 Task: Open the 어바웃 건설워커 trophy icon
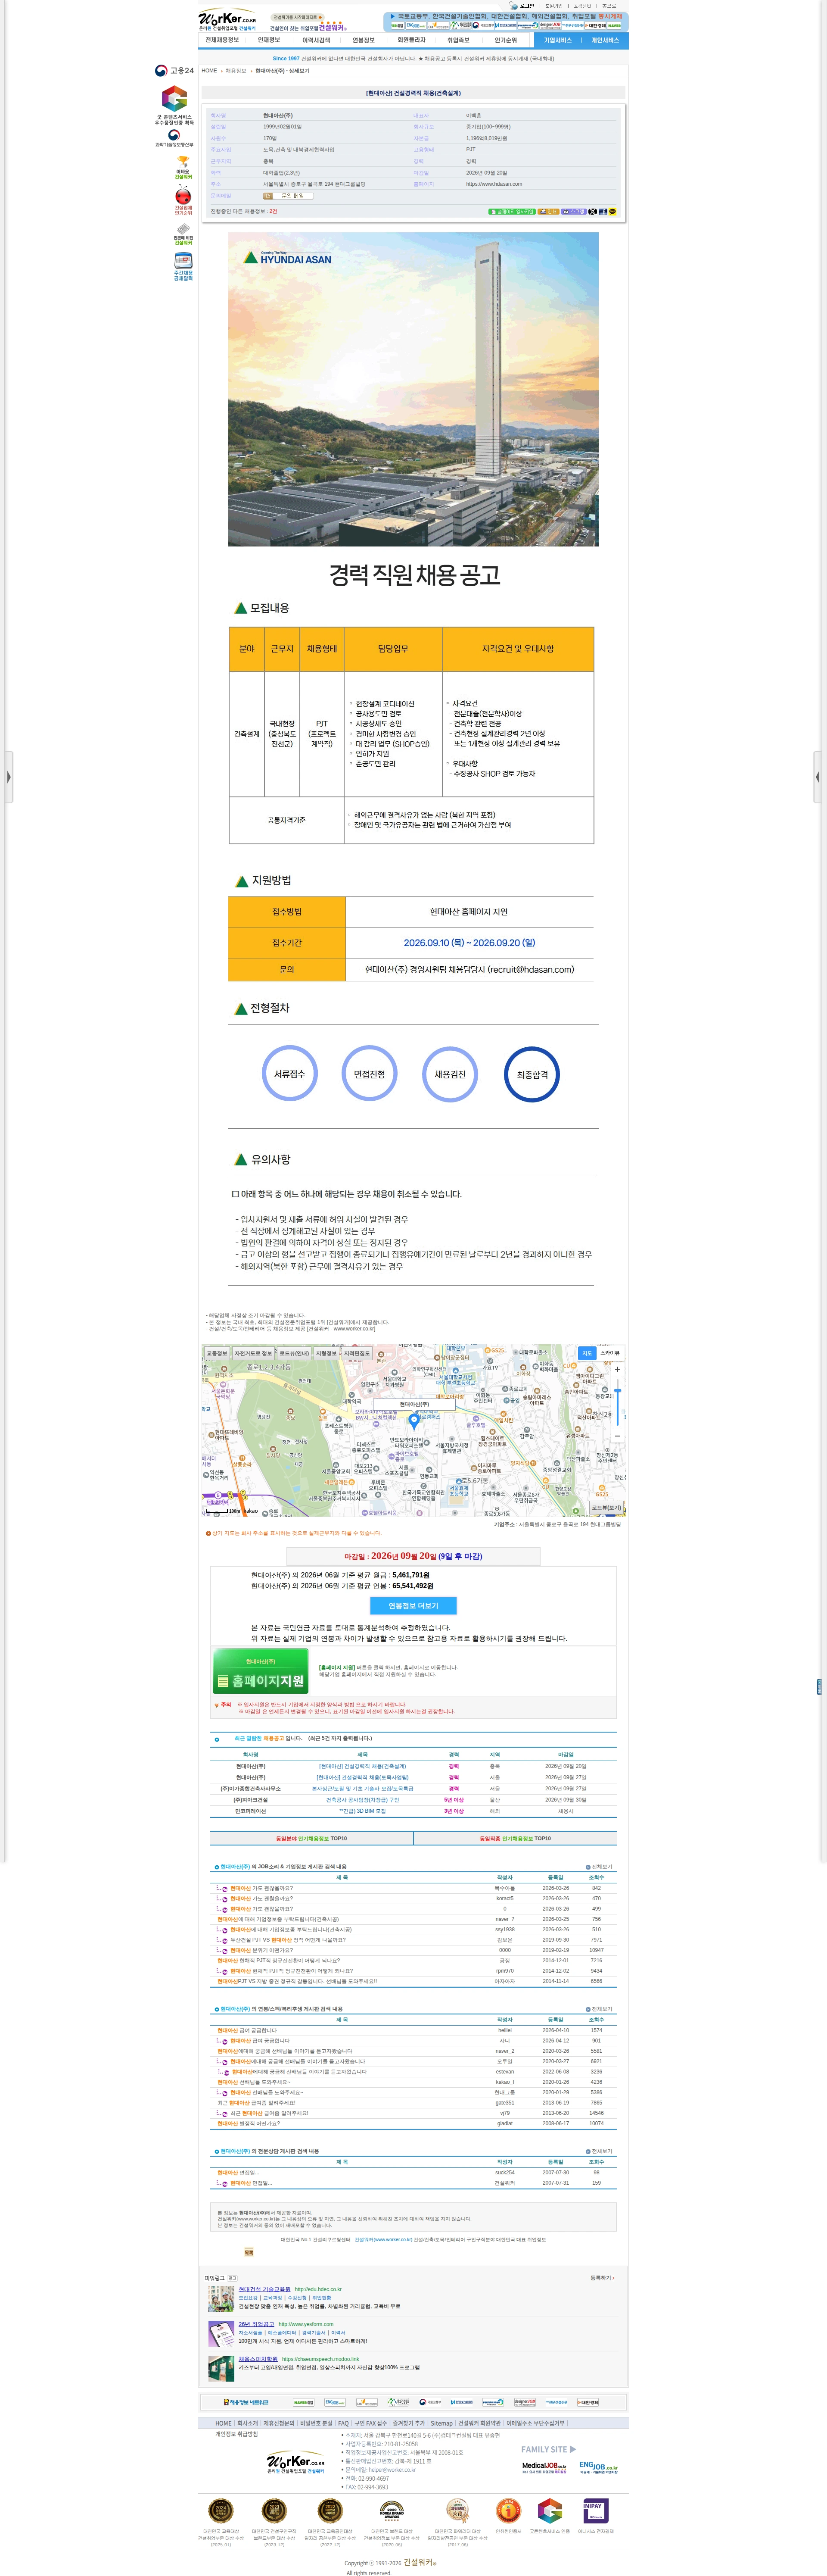183,167
